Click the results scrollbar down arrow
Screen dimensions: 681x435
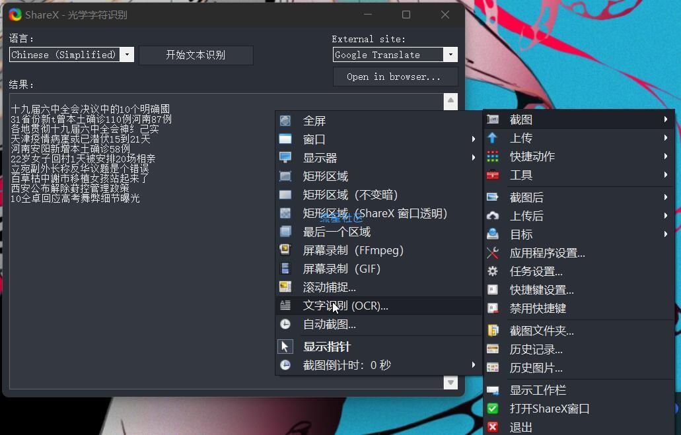[x=450, y=382]
